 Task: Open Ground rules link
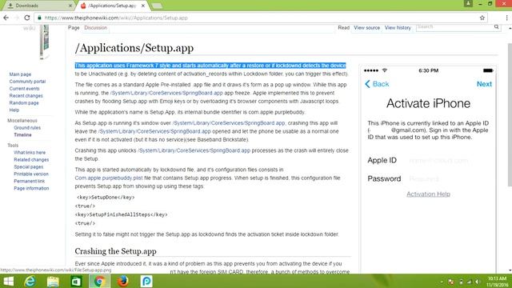[27, 128]
